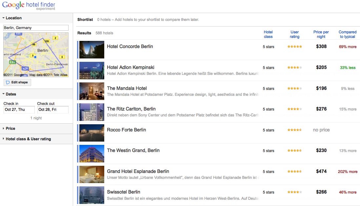The width and height of the screenshot is (360, 206).
Task: Select Hotel Adlon Kempinski title
Action: click(x=130, y=67)
